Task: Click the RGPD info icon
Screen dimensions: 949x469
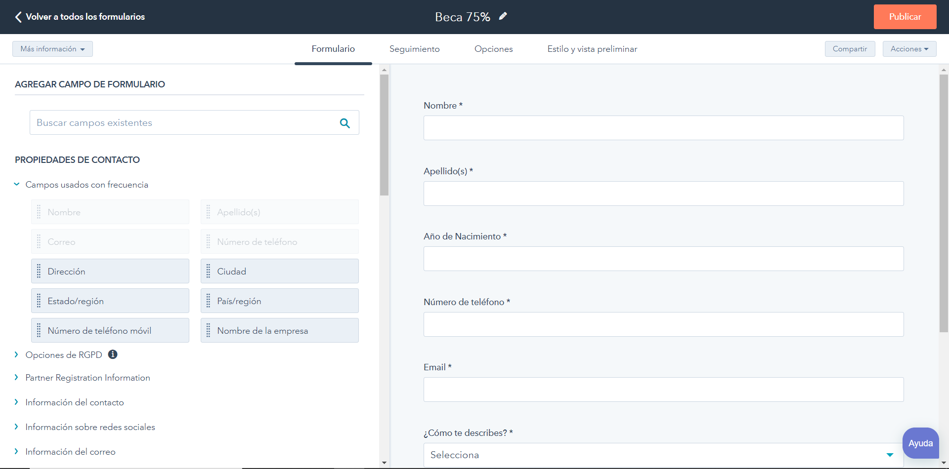Action: click(113, 354)
